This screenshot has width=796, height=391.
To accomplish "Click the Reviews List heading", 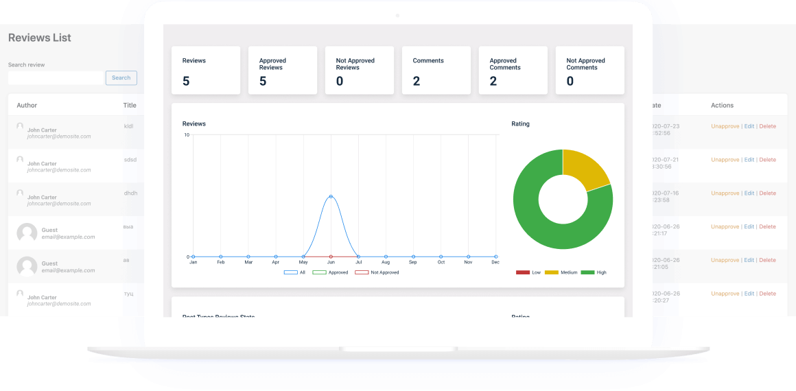I will 40,38.
